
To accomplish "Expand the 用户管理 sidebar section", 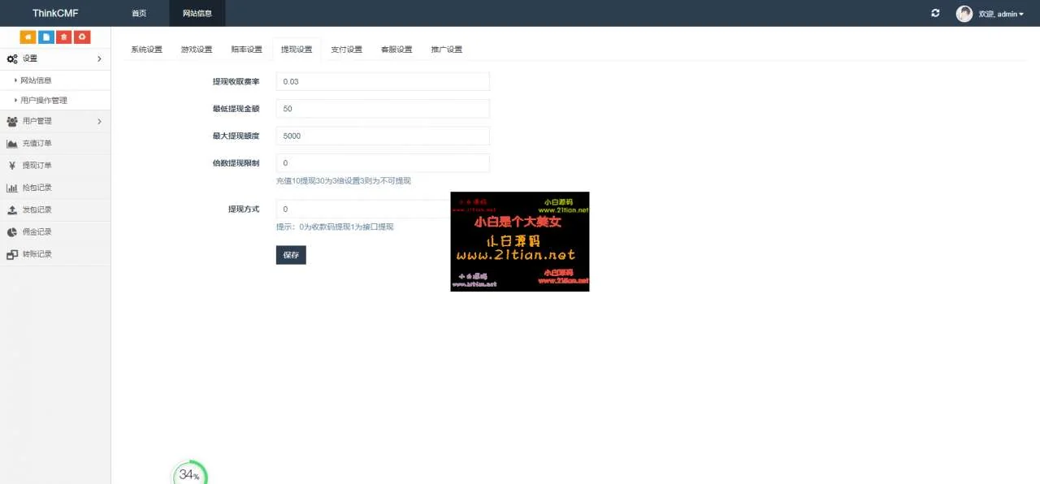I will tap(54, 122).
